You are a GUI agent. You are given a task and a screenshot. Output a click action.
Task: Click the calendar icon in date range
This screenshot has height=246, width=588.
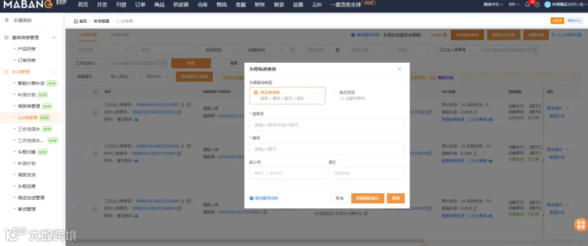click(x=293, y=50)
